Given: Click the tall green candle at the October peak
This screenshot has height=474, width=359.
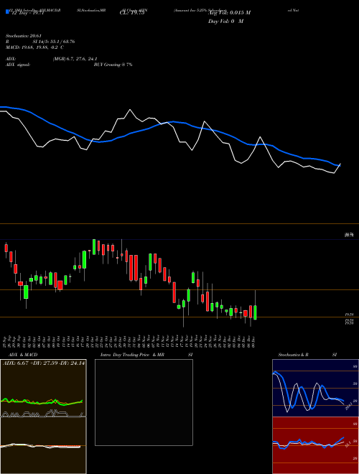Looking at the screenshot, I should [94, 247].
